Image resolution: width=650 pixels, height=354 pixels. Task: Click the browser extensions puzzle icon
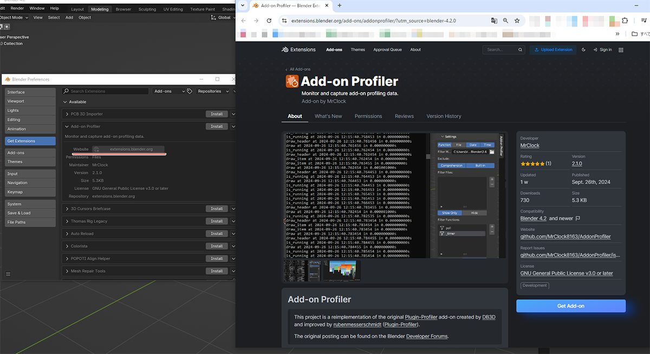click(x=625, y=21)
